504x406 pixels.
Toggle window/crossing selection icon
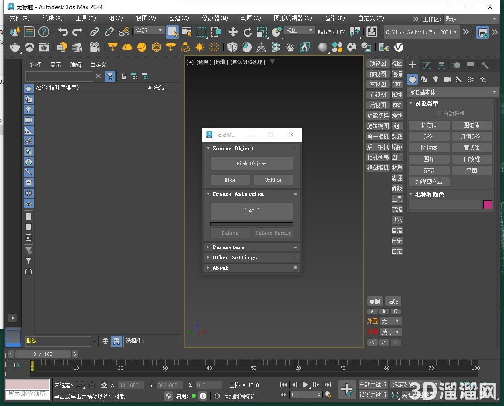pyautogui.click(x=216, y=32)
